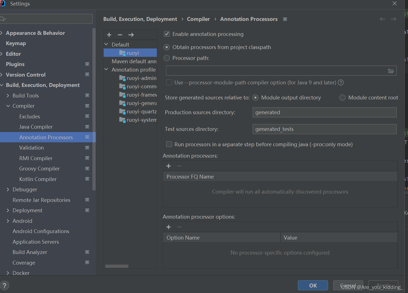Screen dimensions: 408x293
Task: Click the help question mark icon bottom left
Action: (x=5, y=285)
